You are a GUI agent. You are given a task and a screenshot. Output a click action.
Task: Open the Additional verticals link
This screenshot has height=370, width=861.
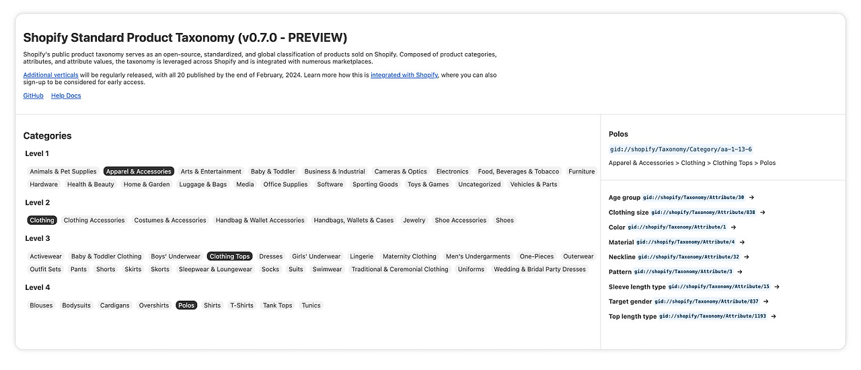pyautogui.click(x=50, y=75)
